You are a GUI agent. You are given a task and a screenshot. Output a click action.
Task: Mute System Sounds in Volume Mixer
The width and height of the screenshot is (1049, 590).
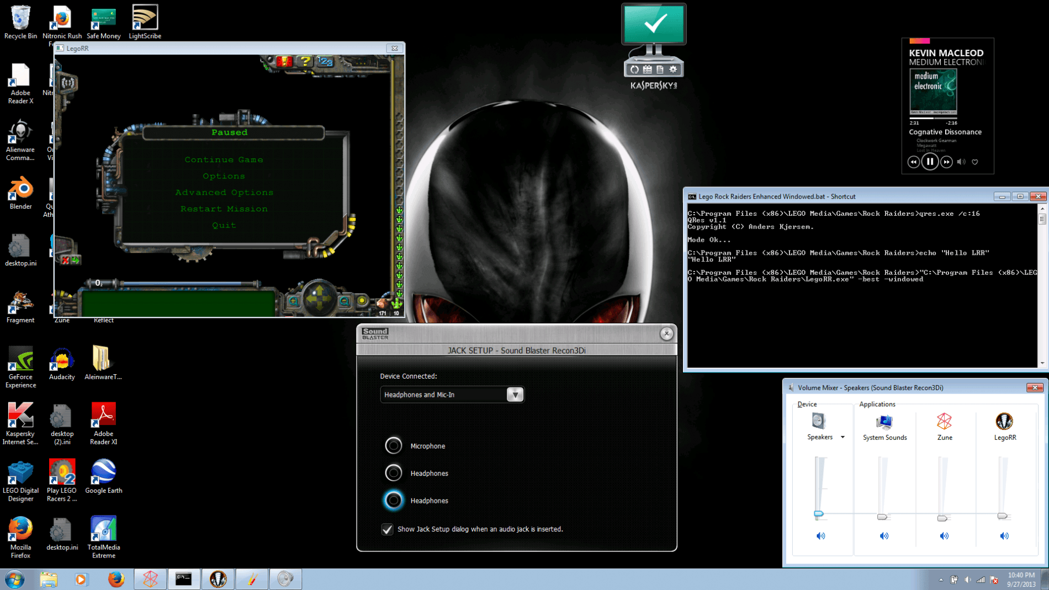pyautogui.click(x=884, y=536)
